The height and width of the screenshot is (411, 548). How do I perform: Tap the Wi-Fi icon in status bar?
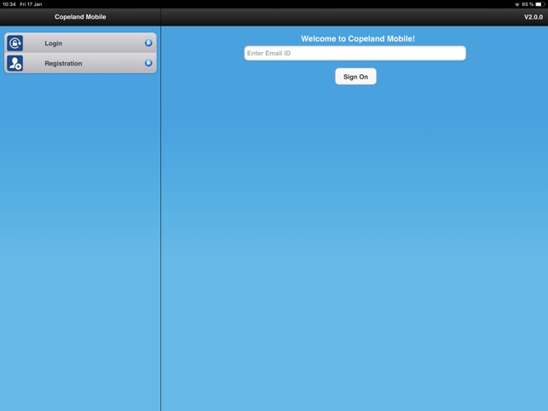(517, 4)
